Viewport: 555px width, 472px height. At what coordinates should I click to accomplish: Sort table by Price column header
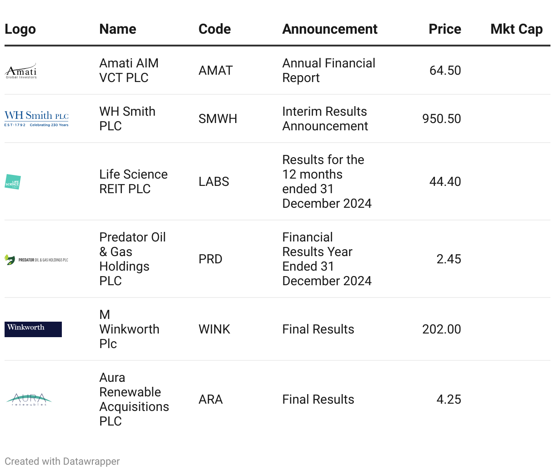tap(445, 29)
